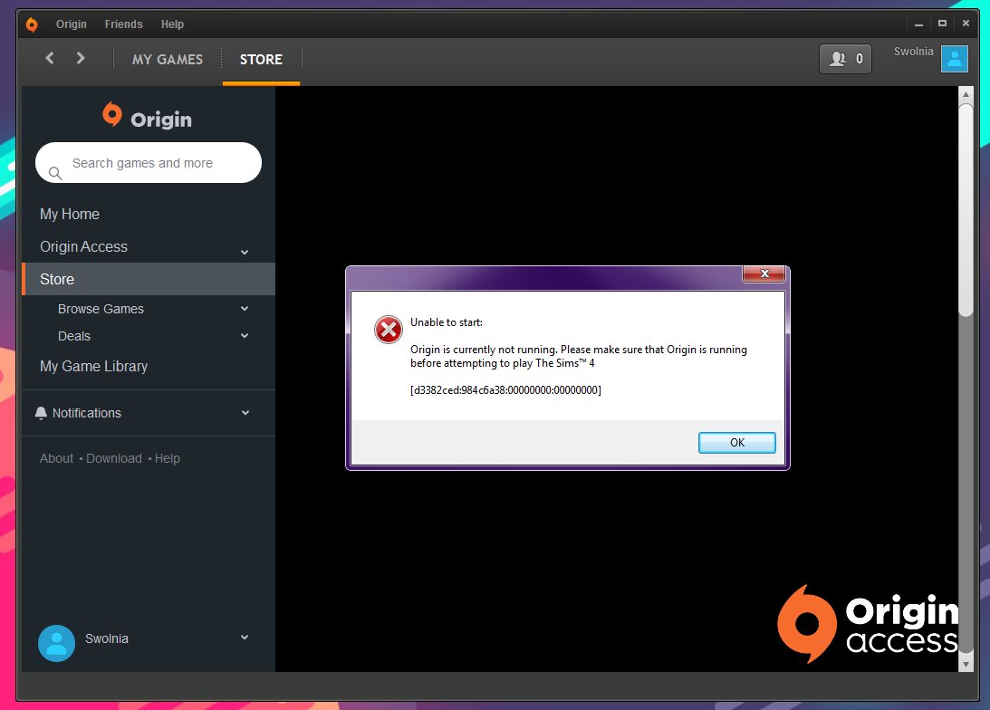
Task: Switch to MY GAMES tab
Action: (x=168, y=60)
